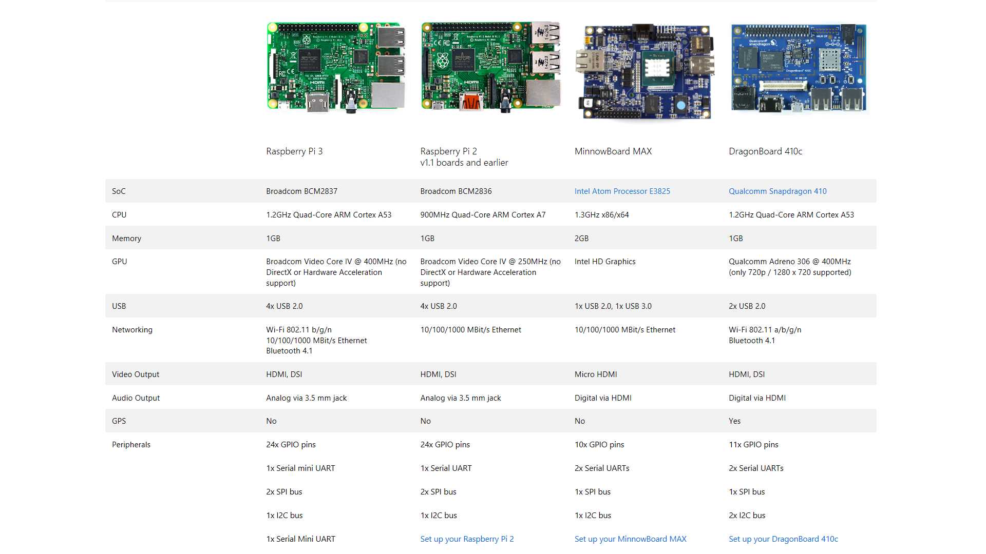Click the 1.3GHz x86/x64 cell
Image resolution: width=986 pixels, height=554 pixels.
tap(601, 215)
